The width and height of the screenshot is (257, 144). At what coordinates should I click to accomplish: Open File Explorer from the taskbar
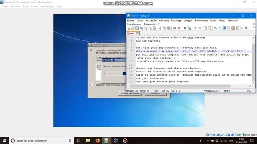(88, 140)
